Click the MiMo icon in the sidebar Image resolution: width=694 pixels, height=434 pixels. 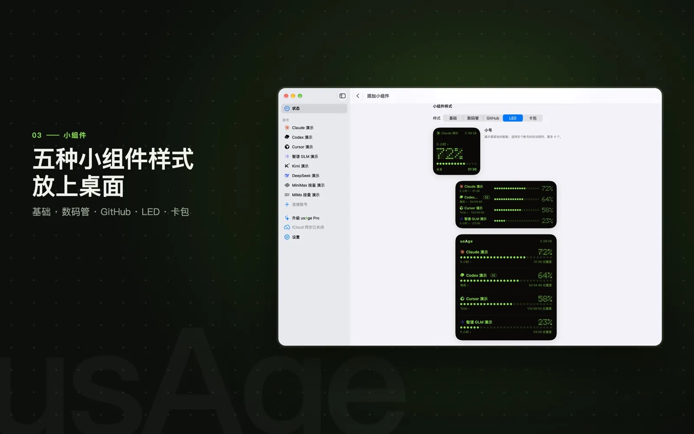pyautogui.click(x=287, y=195)
